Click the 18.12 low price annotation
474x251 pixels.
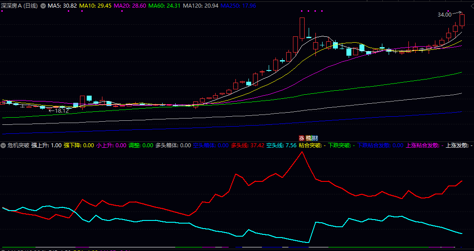(x=61, y=110)
